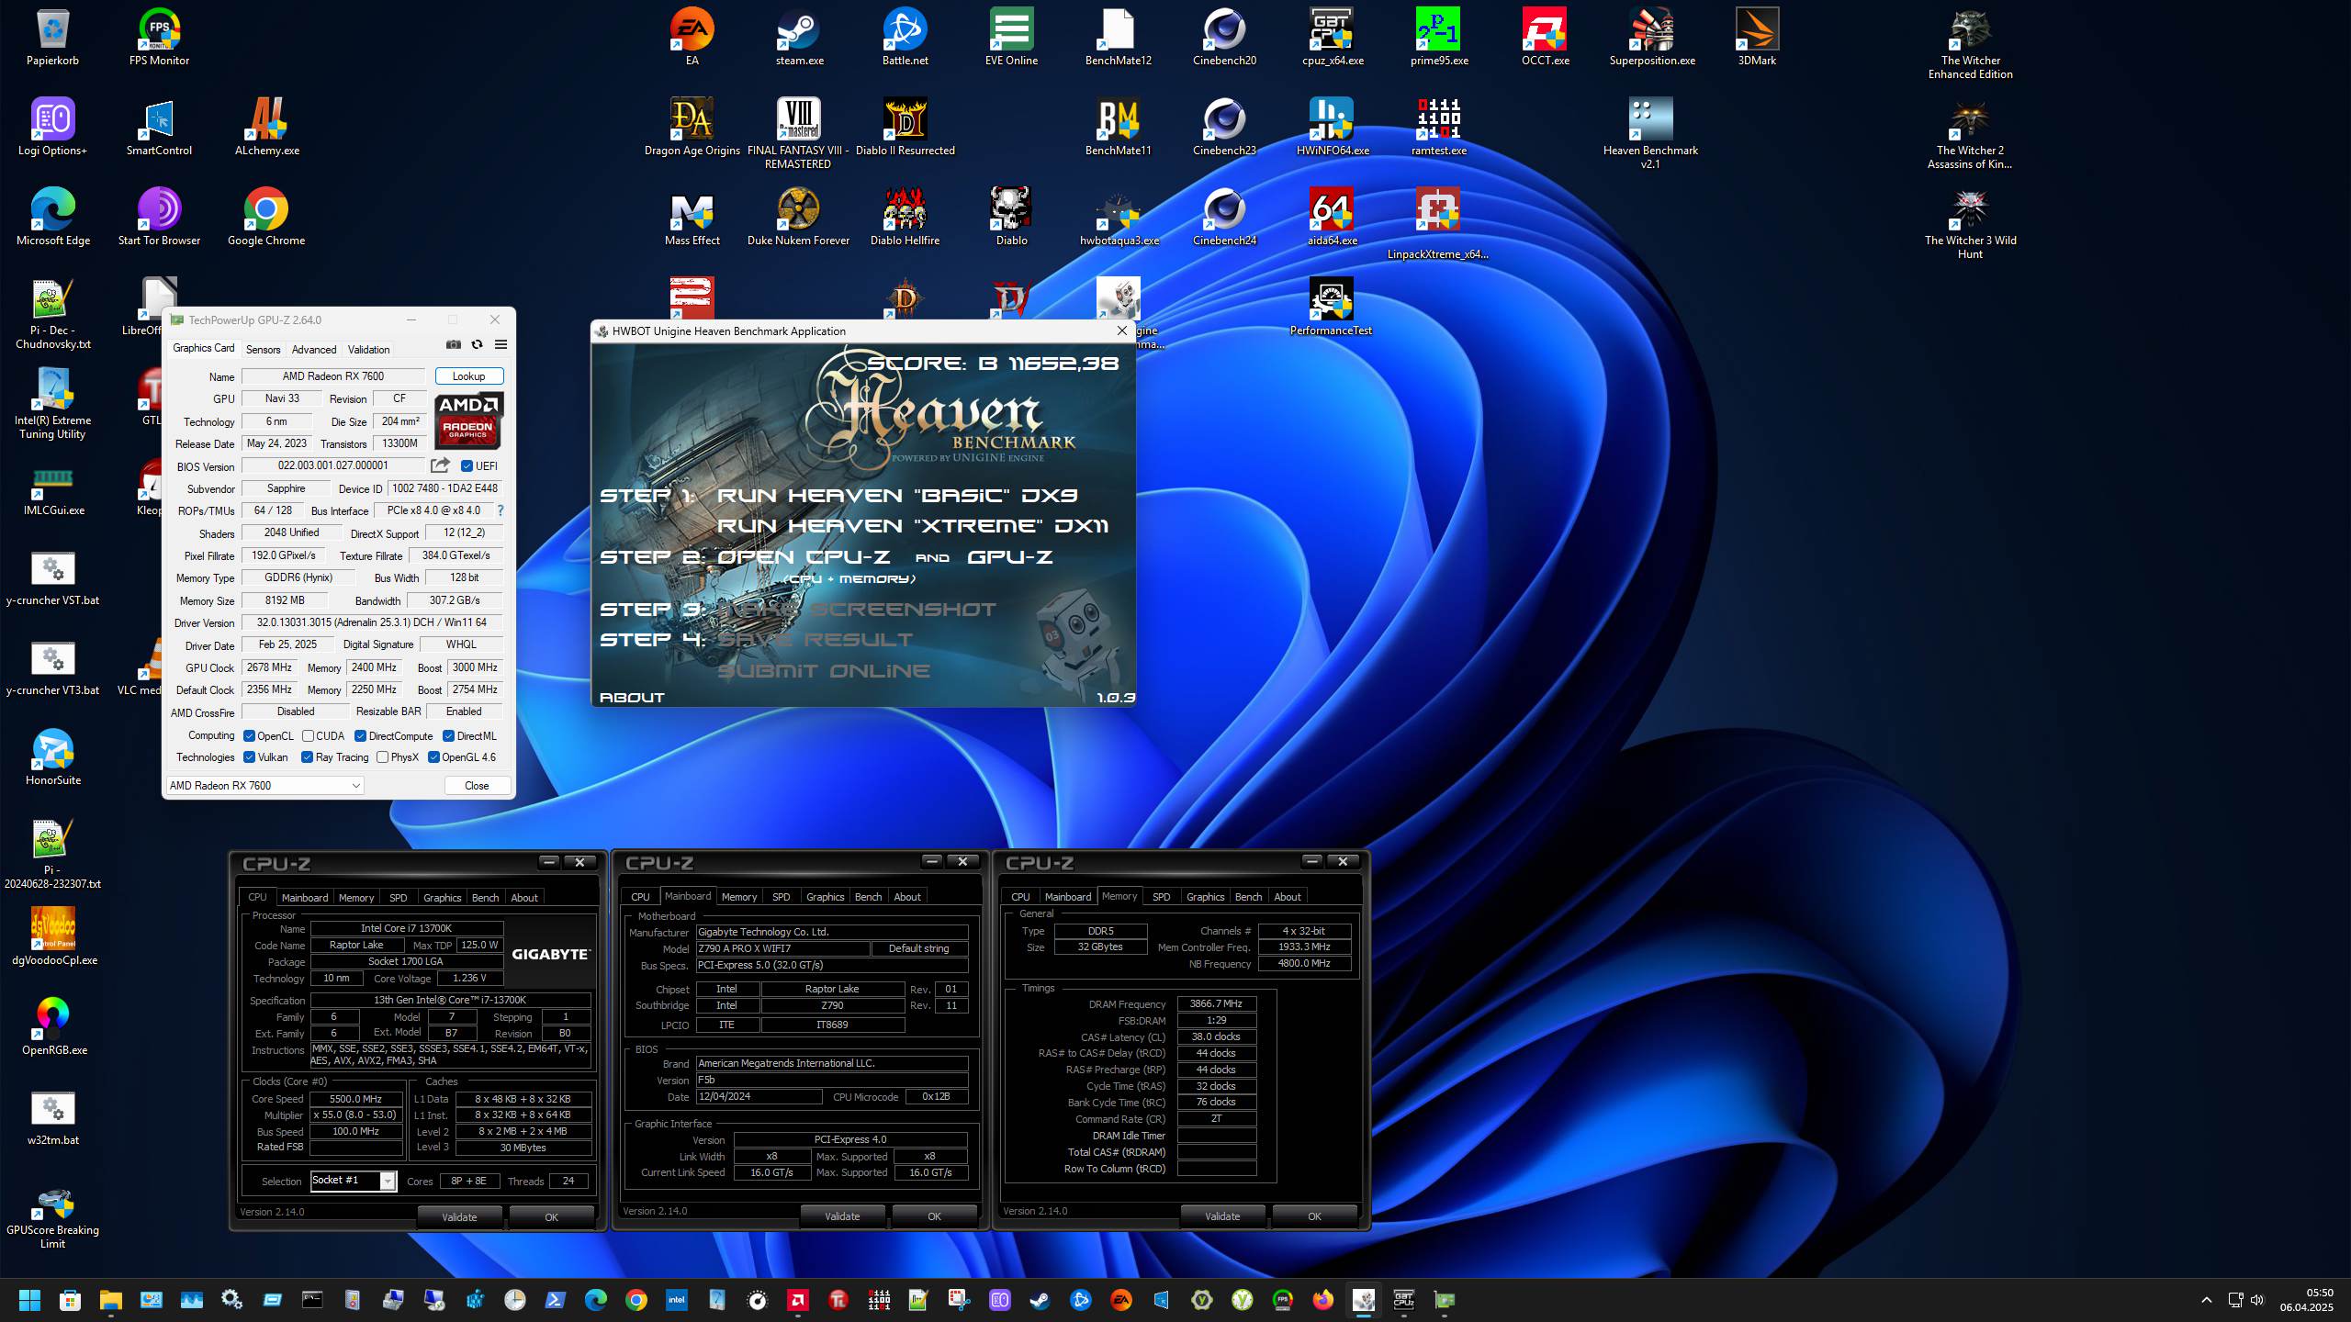Click the AMD Radeon logo in GPU-Z
The image size is (2351, 1322).
pyautogui.click(x=468, y=420)
